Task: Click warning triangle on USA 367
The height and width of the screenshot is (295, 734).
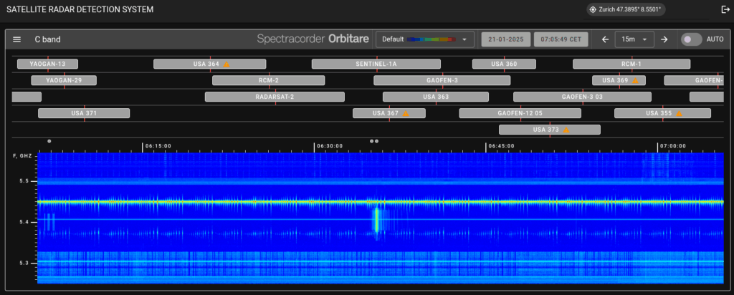Action: [405, 113]
